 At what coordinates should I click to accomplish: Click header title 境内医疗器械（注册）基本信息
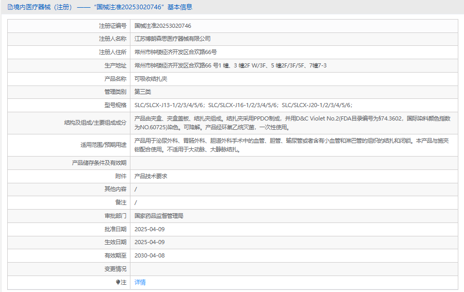pos(100,7)
